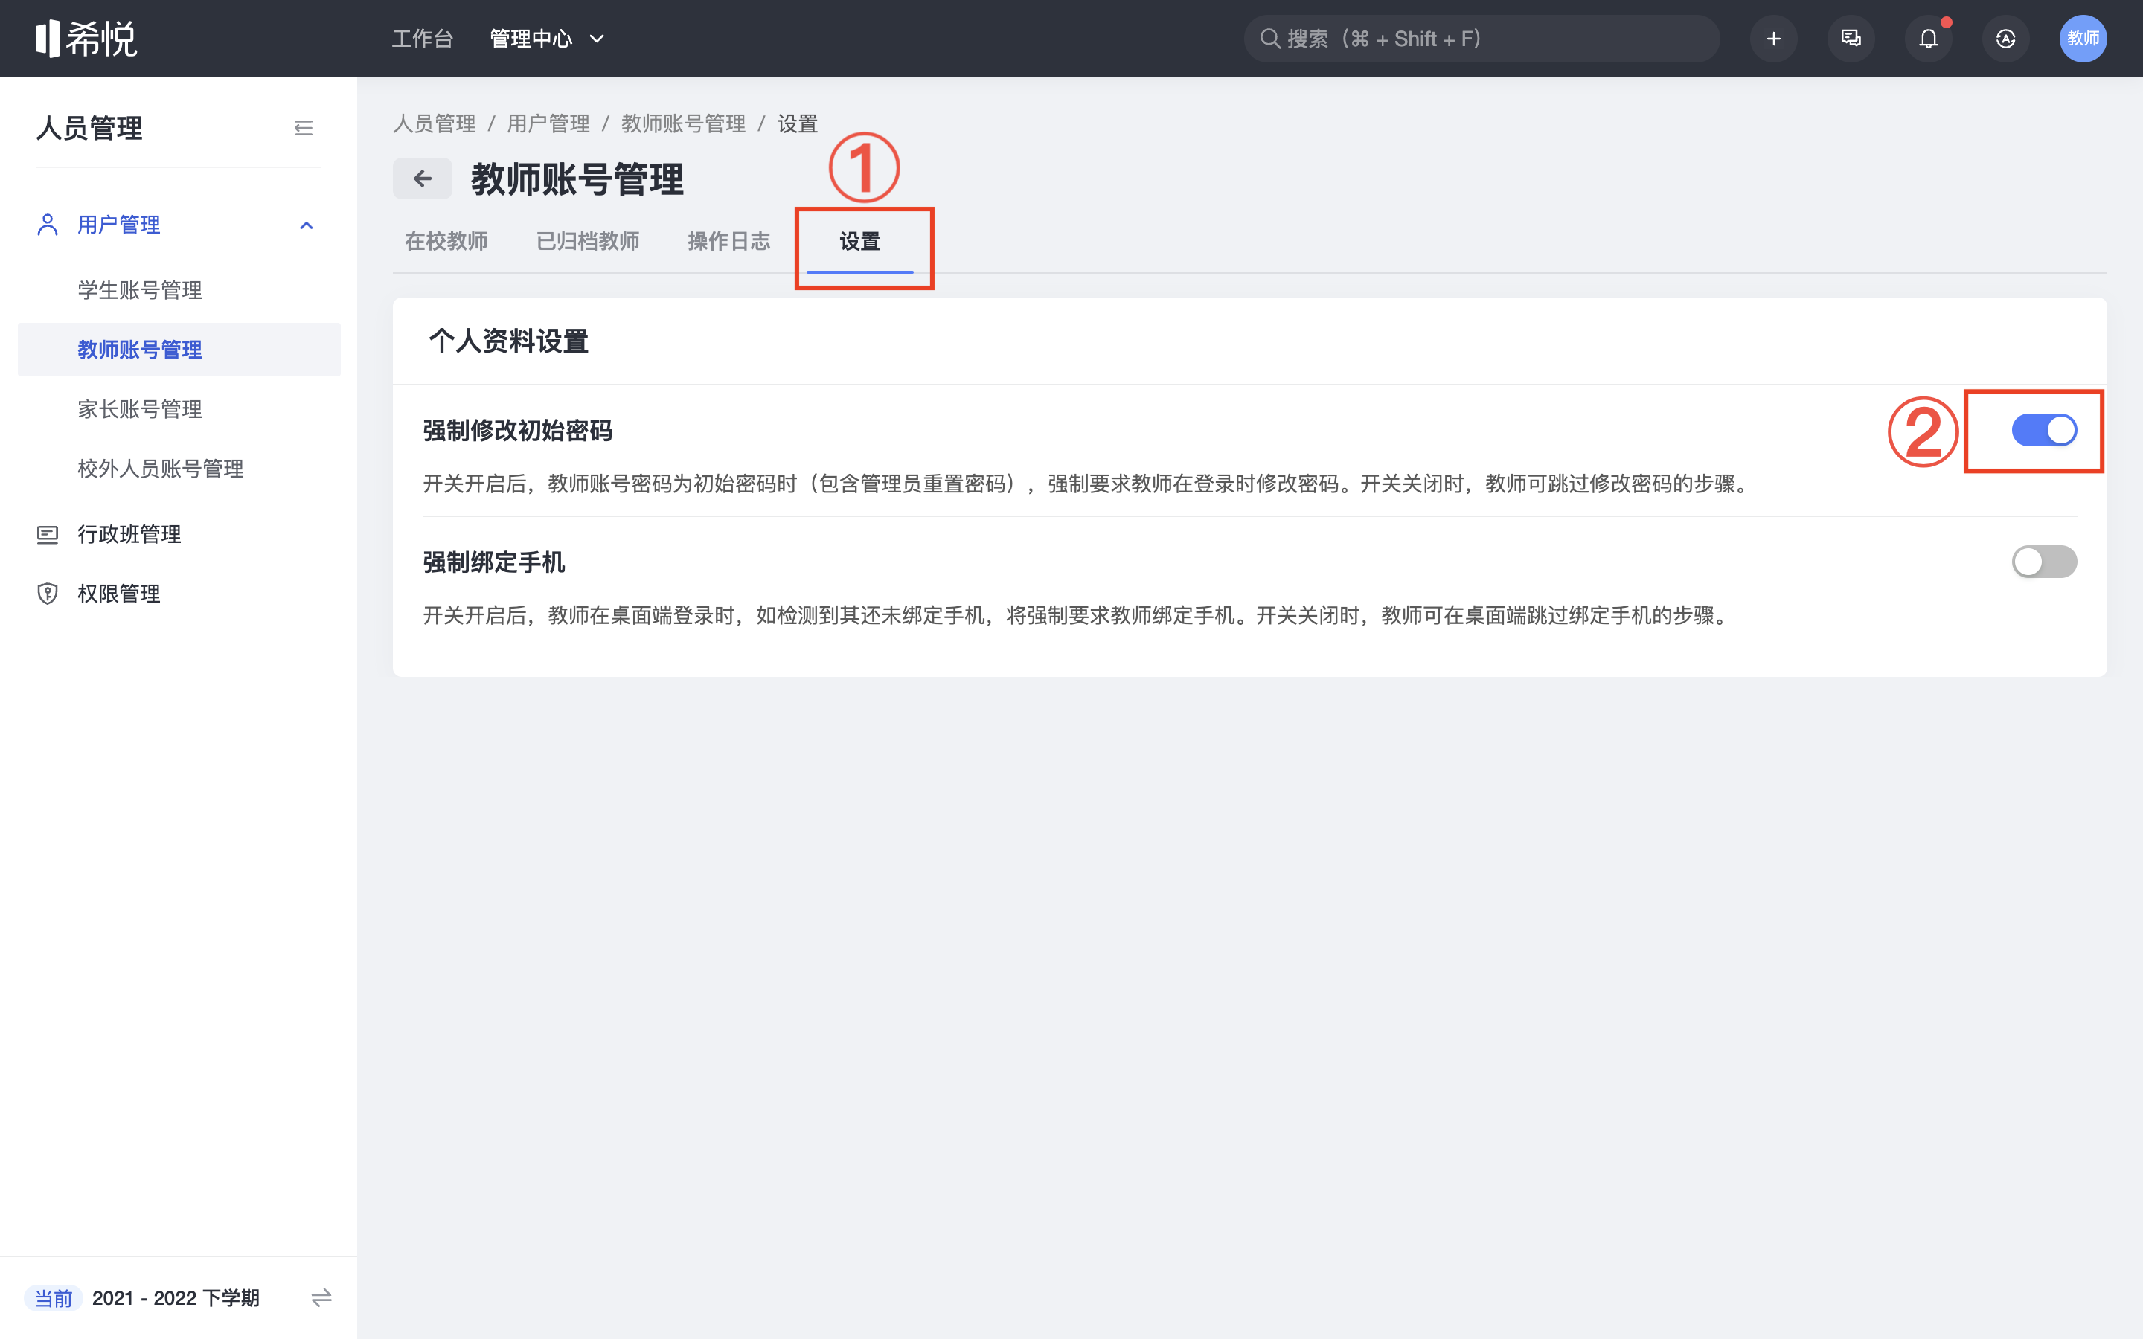Click the 2021 - 2022 下学期 label
Screen dimensions: 2143x1339
coord(176,1298)
